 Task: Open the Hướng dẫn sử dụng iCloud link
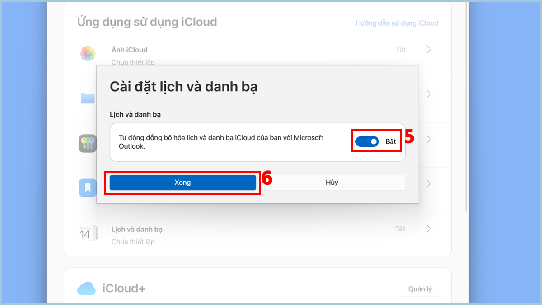[x=397, y=23]
